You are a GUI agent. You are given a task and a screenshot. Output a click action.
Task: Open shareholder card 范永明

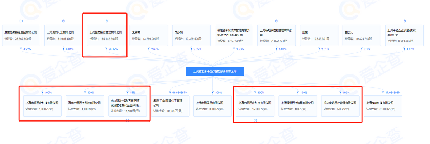(x=191, y=35)
